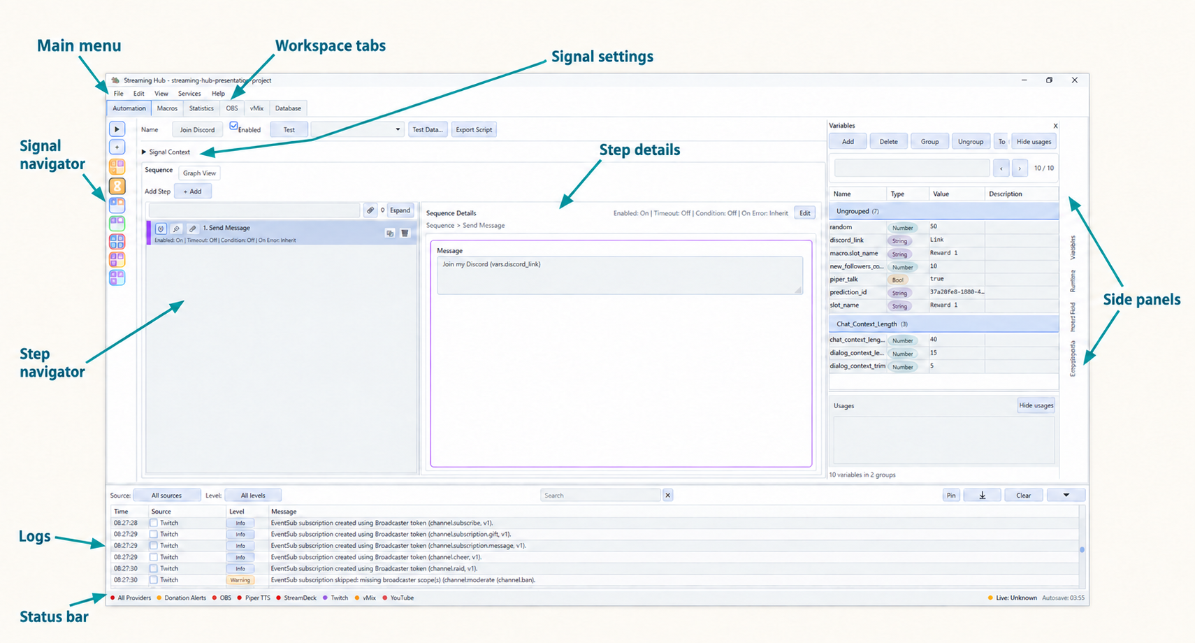
Task: Click the play button in the signal navigator
Action: click(x=117, y=129)
